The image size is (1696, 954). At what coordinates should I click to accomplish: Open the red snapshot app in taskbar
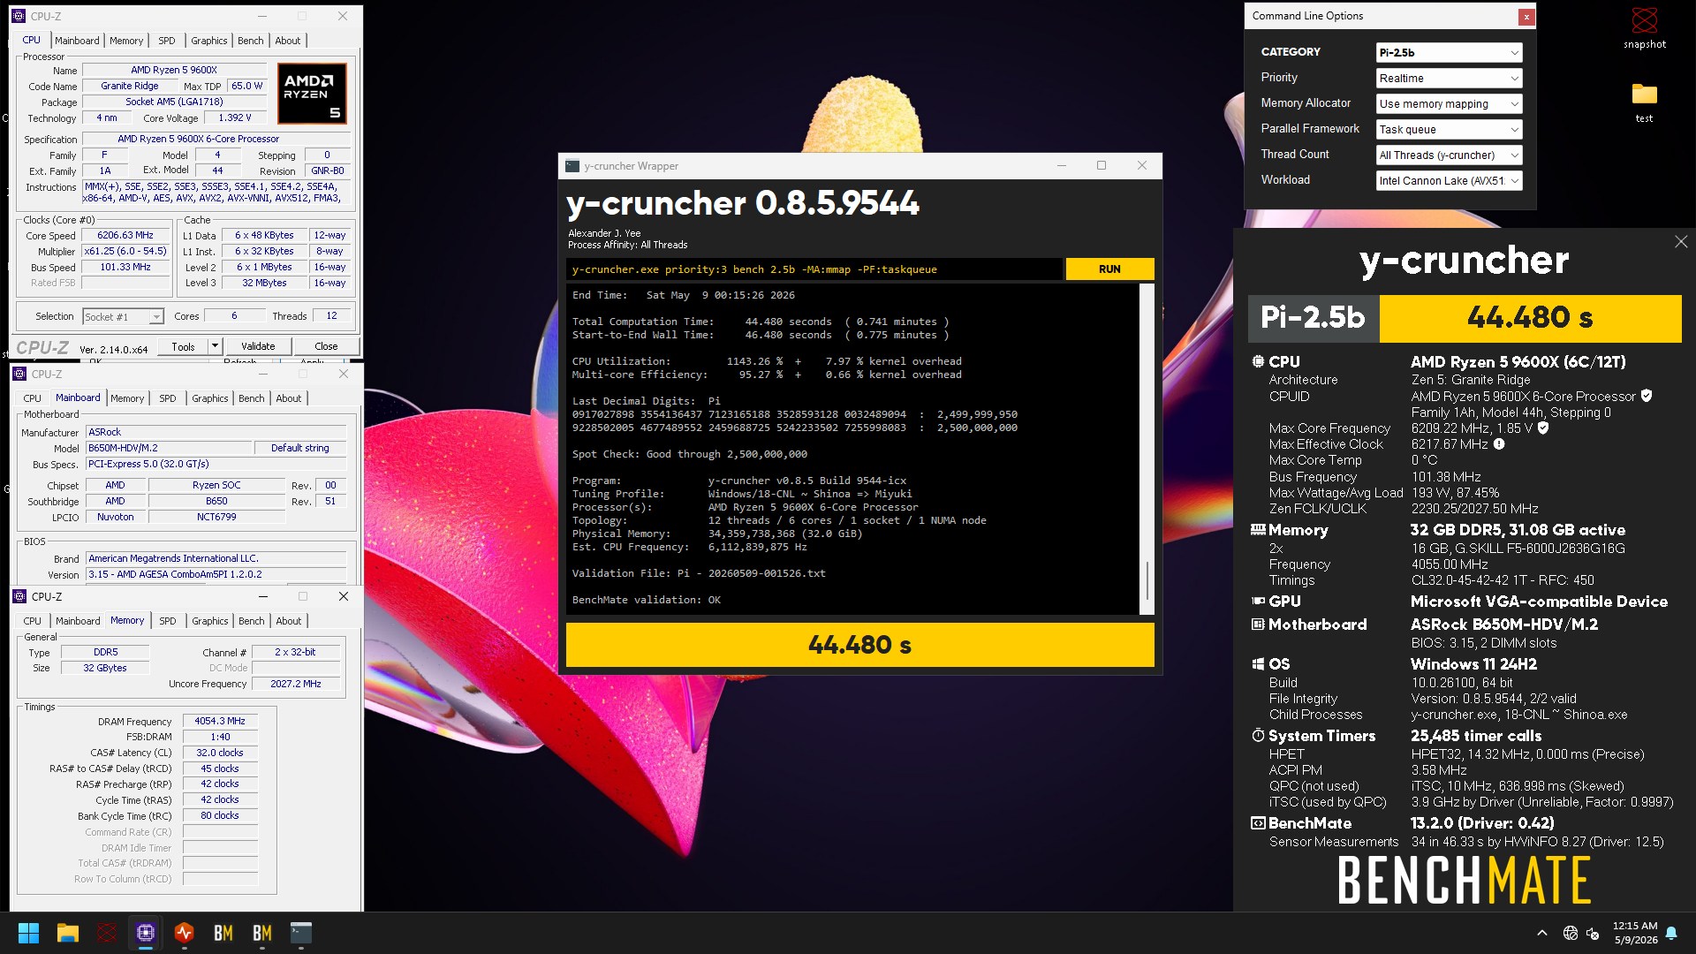[x=107, y=933]
